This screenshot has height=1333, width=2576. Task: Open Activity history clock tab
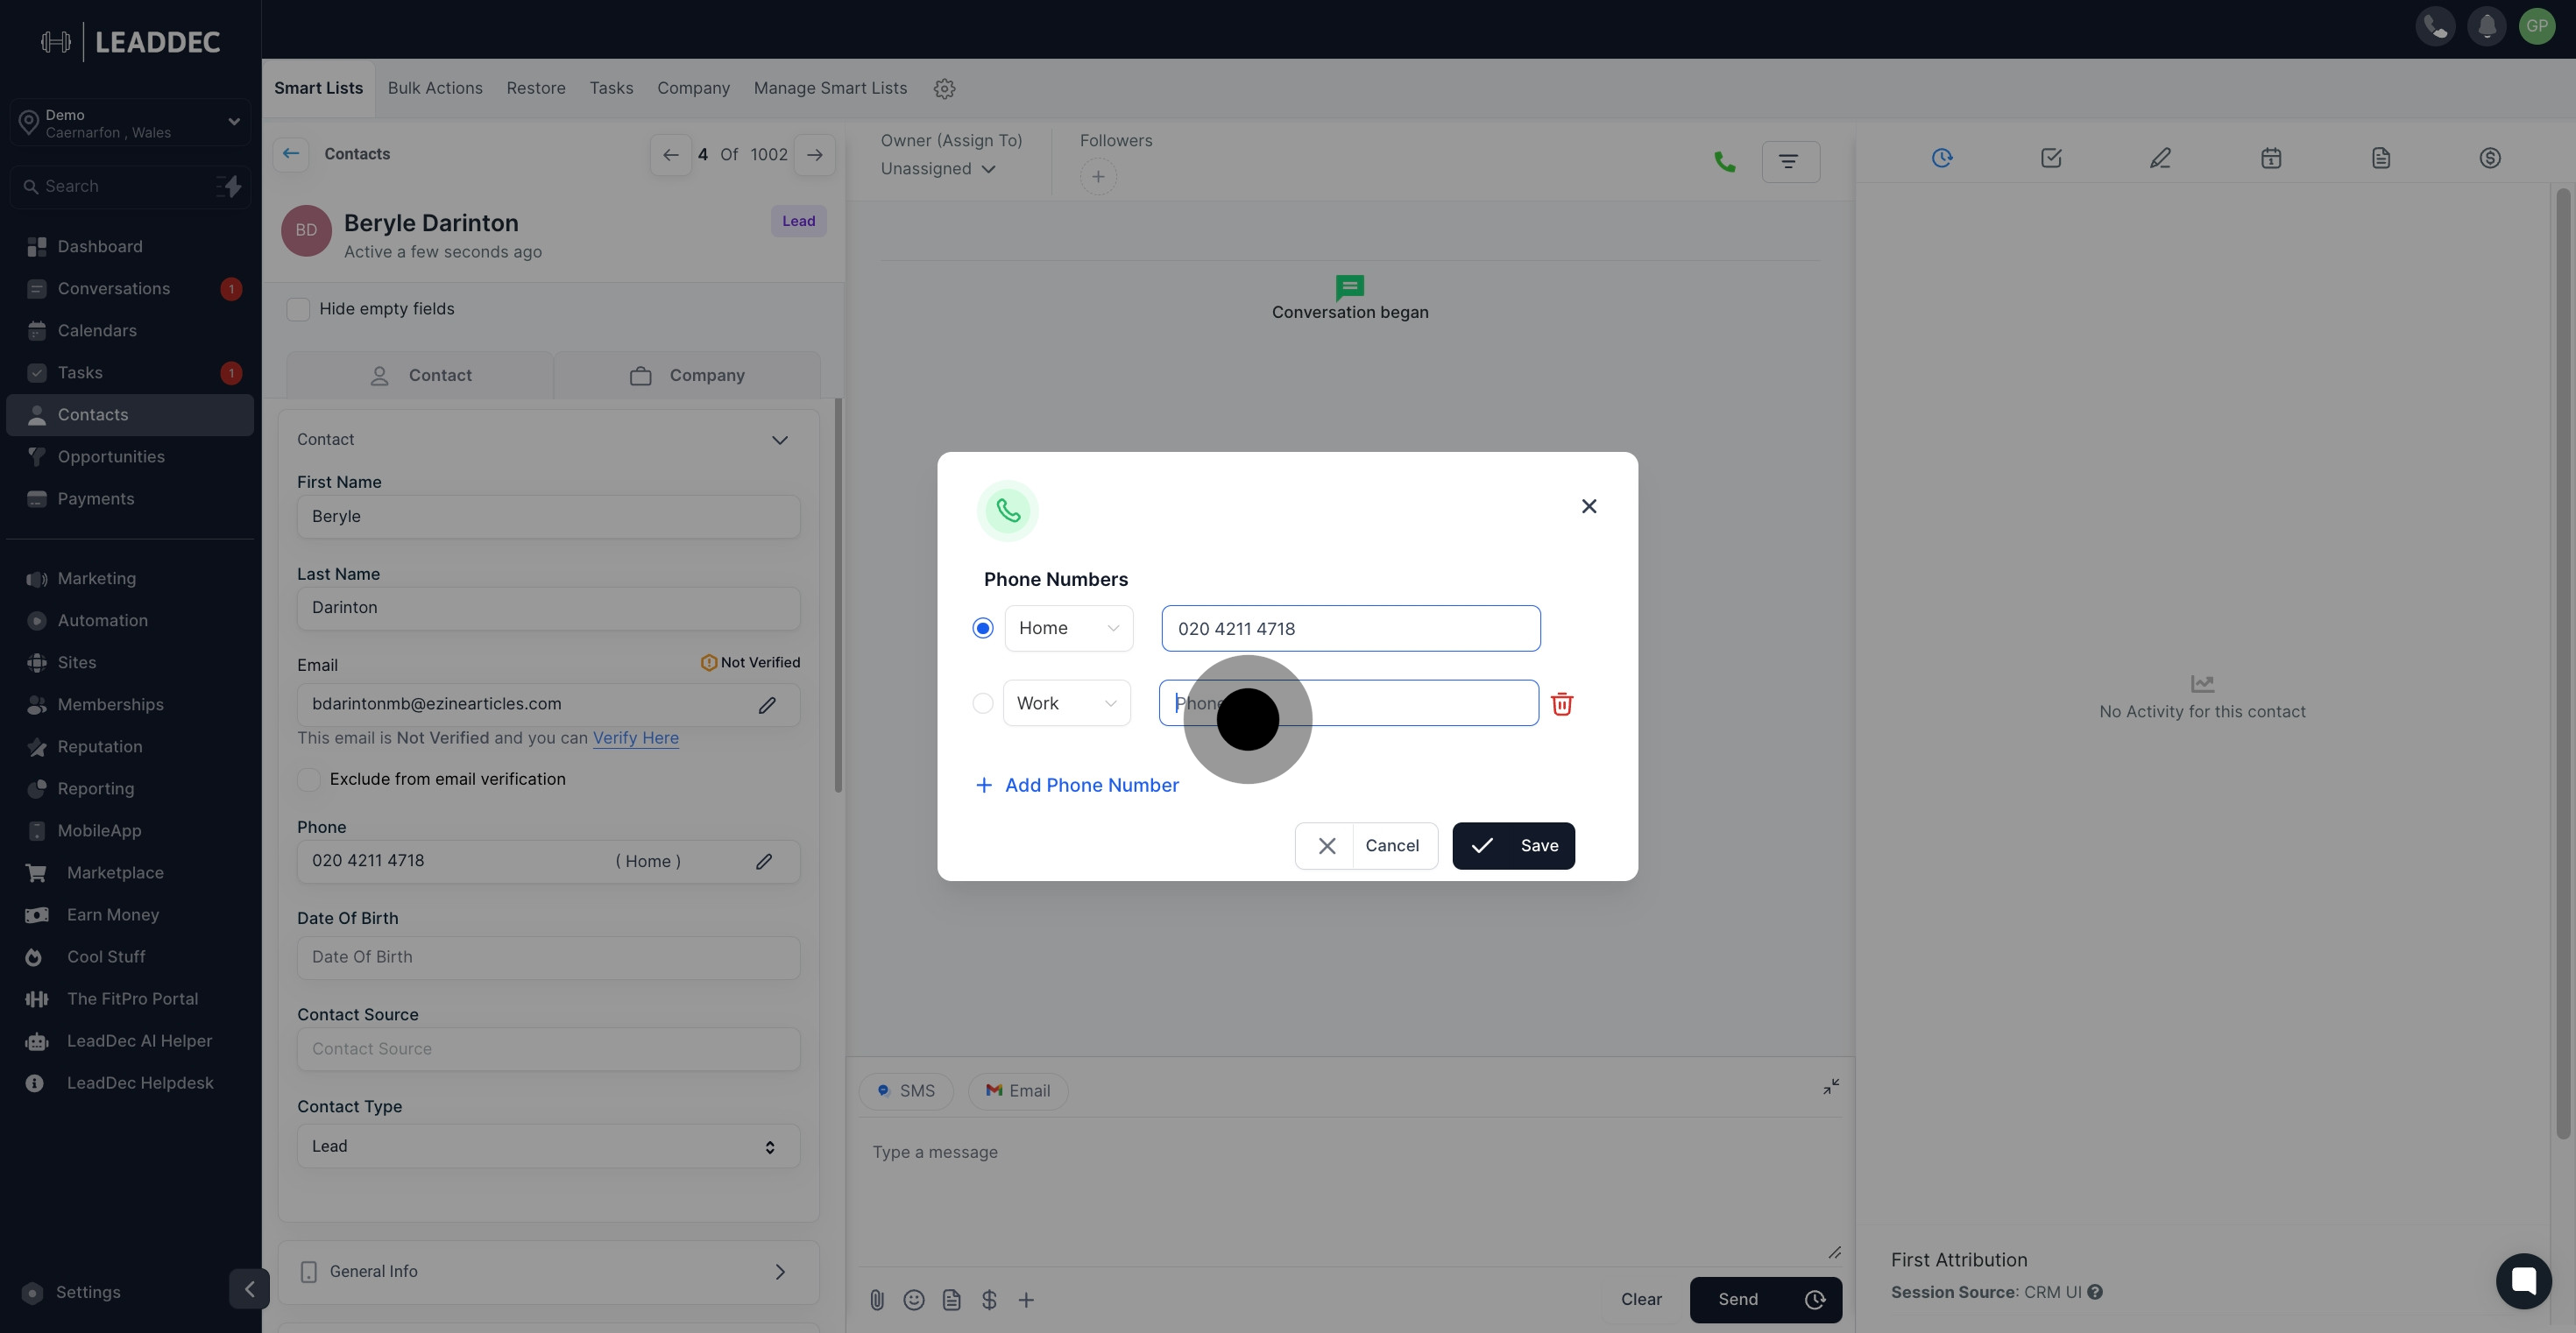pyautogui.click(x=1941, y=158)
